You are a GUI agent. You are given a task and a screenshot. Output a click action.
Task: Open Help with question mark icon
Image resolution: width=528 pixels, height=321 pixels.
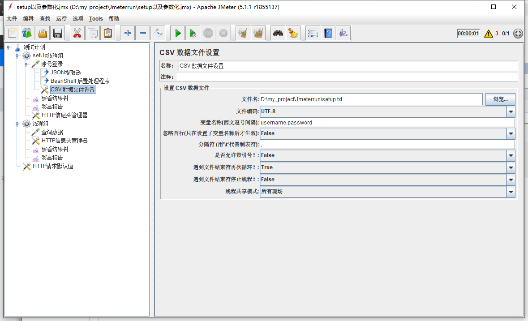328,33
